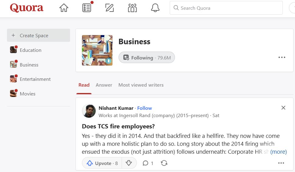Viewport: 295px width, 172px height.
Task: Upvote the TCS answer
Action: pos(102,163)
